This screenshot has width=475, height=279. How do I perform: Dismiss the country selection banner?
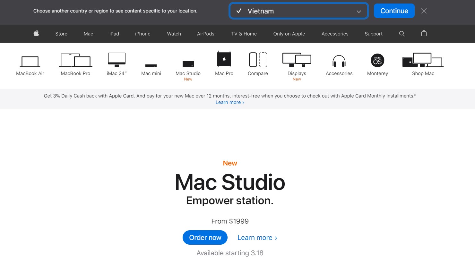pos(424,11)
